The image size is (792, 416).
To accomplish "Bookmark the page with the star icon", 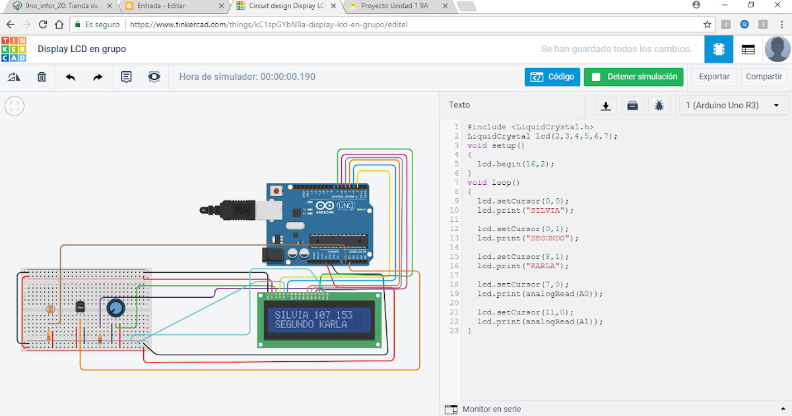I will point(707,24).
